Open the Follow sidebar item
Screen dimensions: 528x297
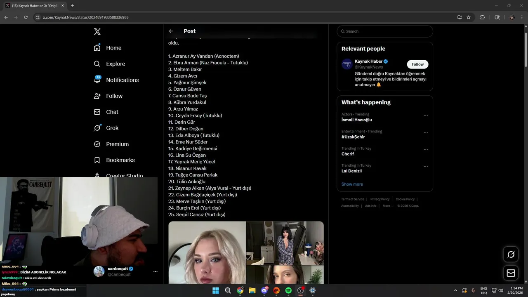tap(108, 96)
